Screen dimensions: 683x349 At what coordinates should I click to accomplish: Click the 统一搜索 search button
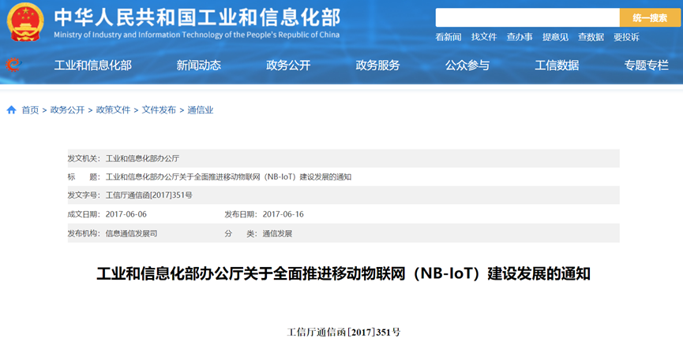pos(650,17)
